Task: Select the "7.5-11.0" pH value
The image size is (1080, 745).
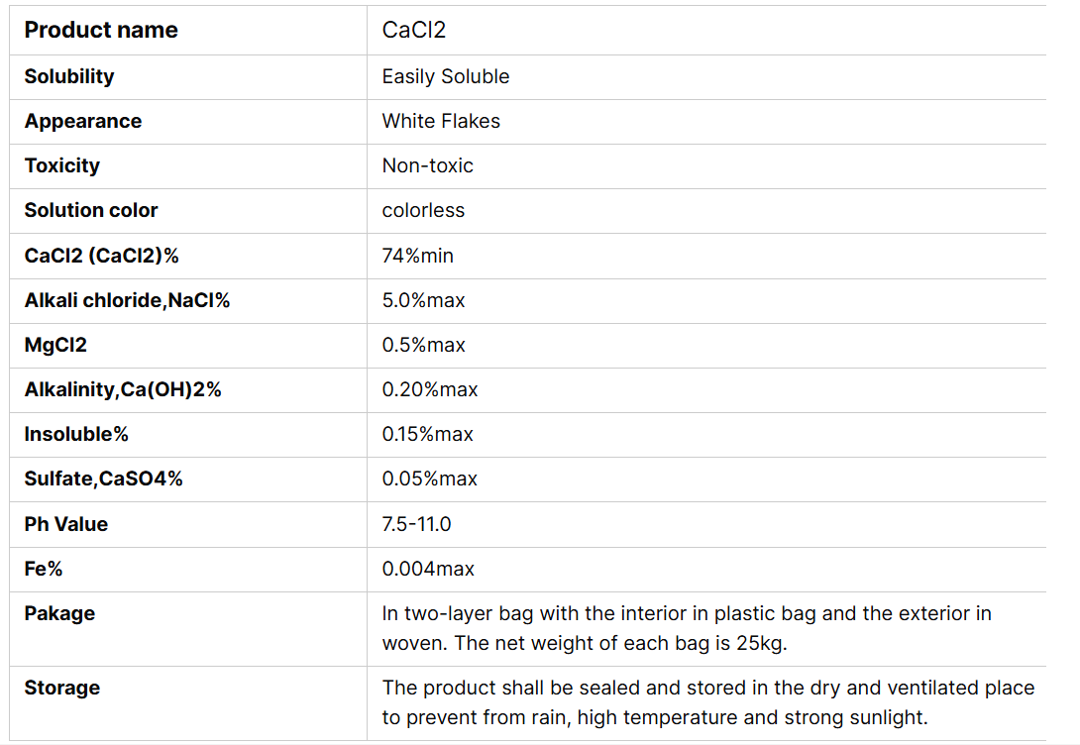Action: tap(417, 524)
